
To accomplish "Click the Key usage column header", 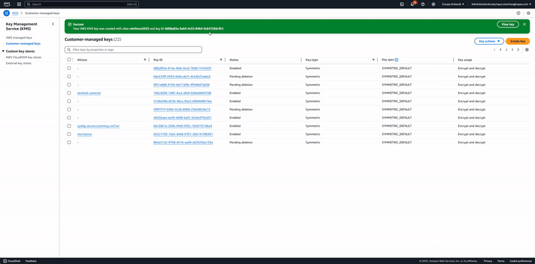I will (x=465, y=60).
